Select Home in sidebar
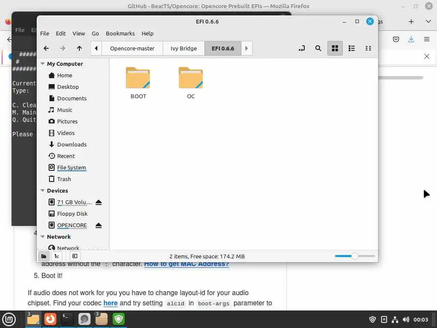 [65, 75]
